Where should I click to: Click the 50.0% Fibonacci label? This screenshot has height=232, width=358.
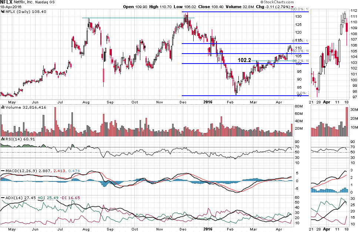(x=301, y=51)
